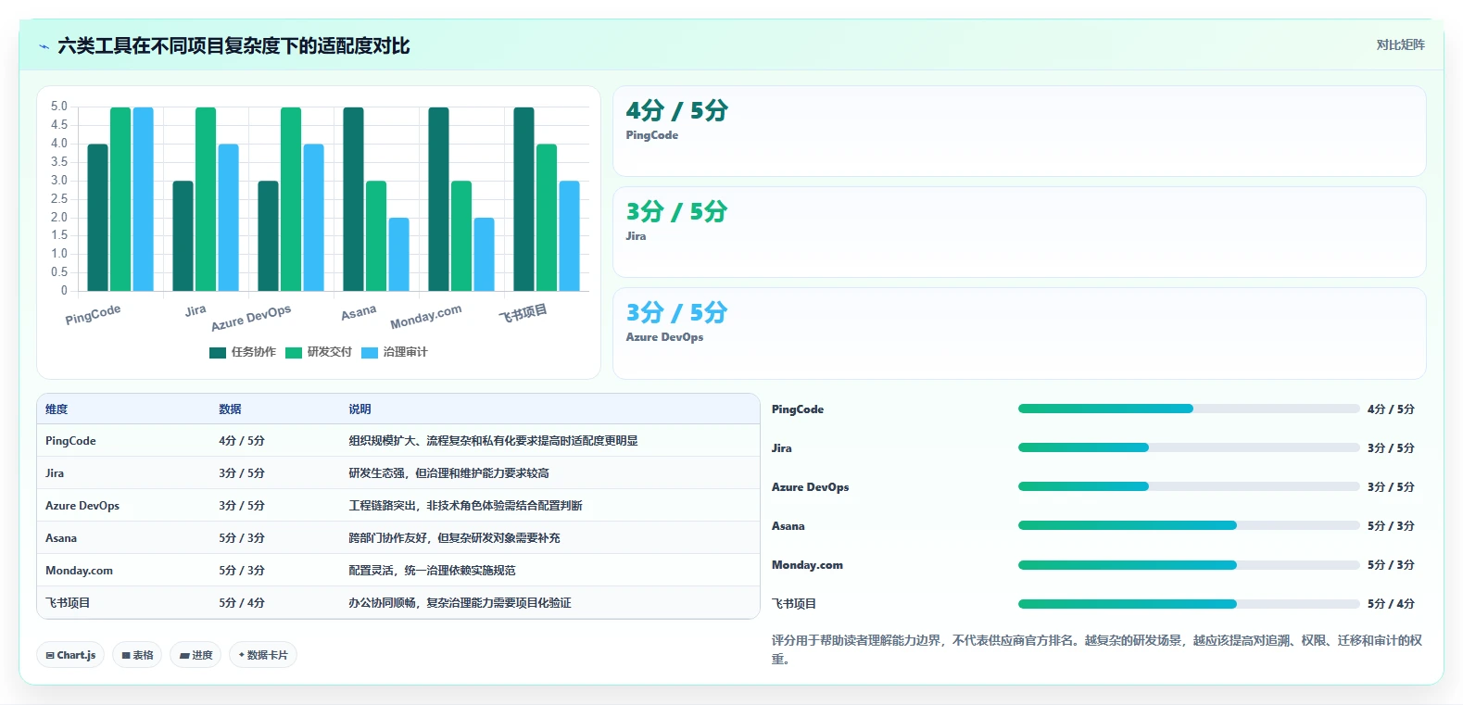Open the Jira 3分 / 5分 score card
The width and height of the screenshot is (1463, 705).
click(x=1019, y=232)
